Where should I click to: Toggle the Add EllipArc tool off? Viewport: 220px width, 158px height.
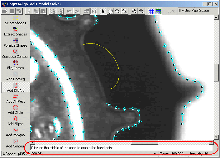(16, 87)
